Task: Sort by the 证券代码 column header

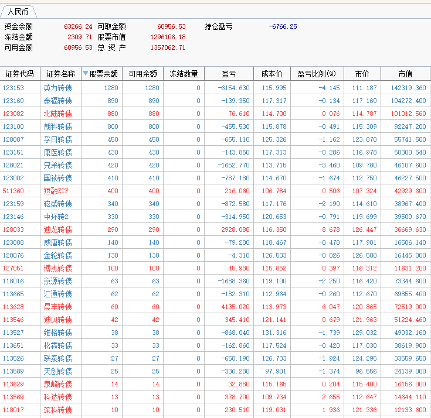Action: tap(20, 74)
